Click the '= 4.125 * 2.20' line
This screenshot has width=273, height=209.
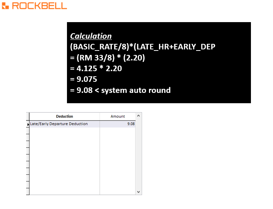pos(96,69)
